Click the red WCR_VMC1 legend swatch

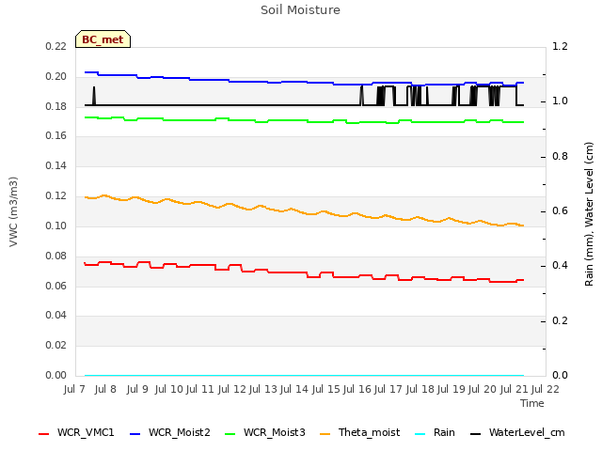(x=44, y=434)
